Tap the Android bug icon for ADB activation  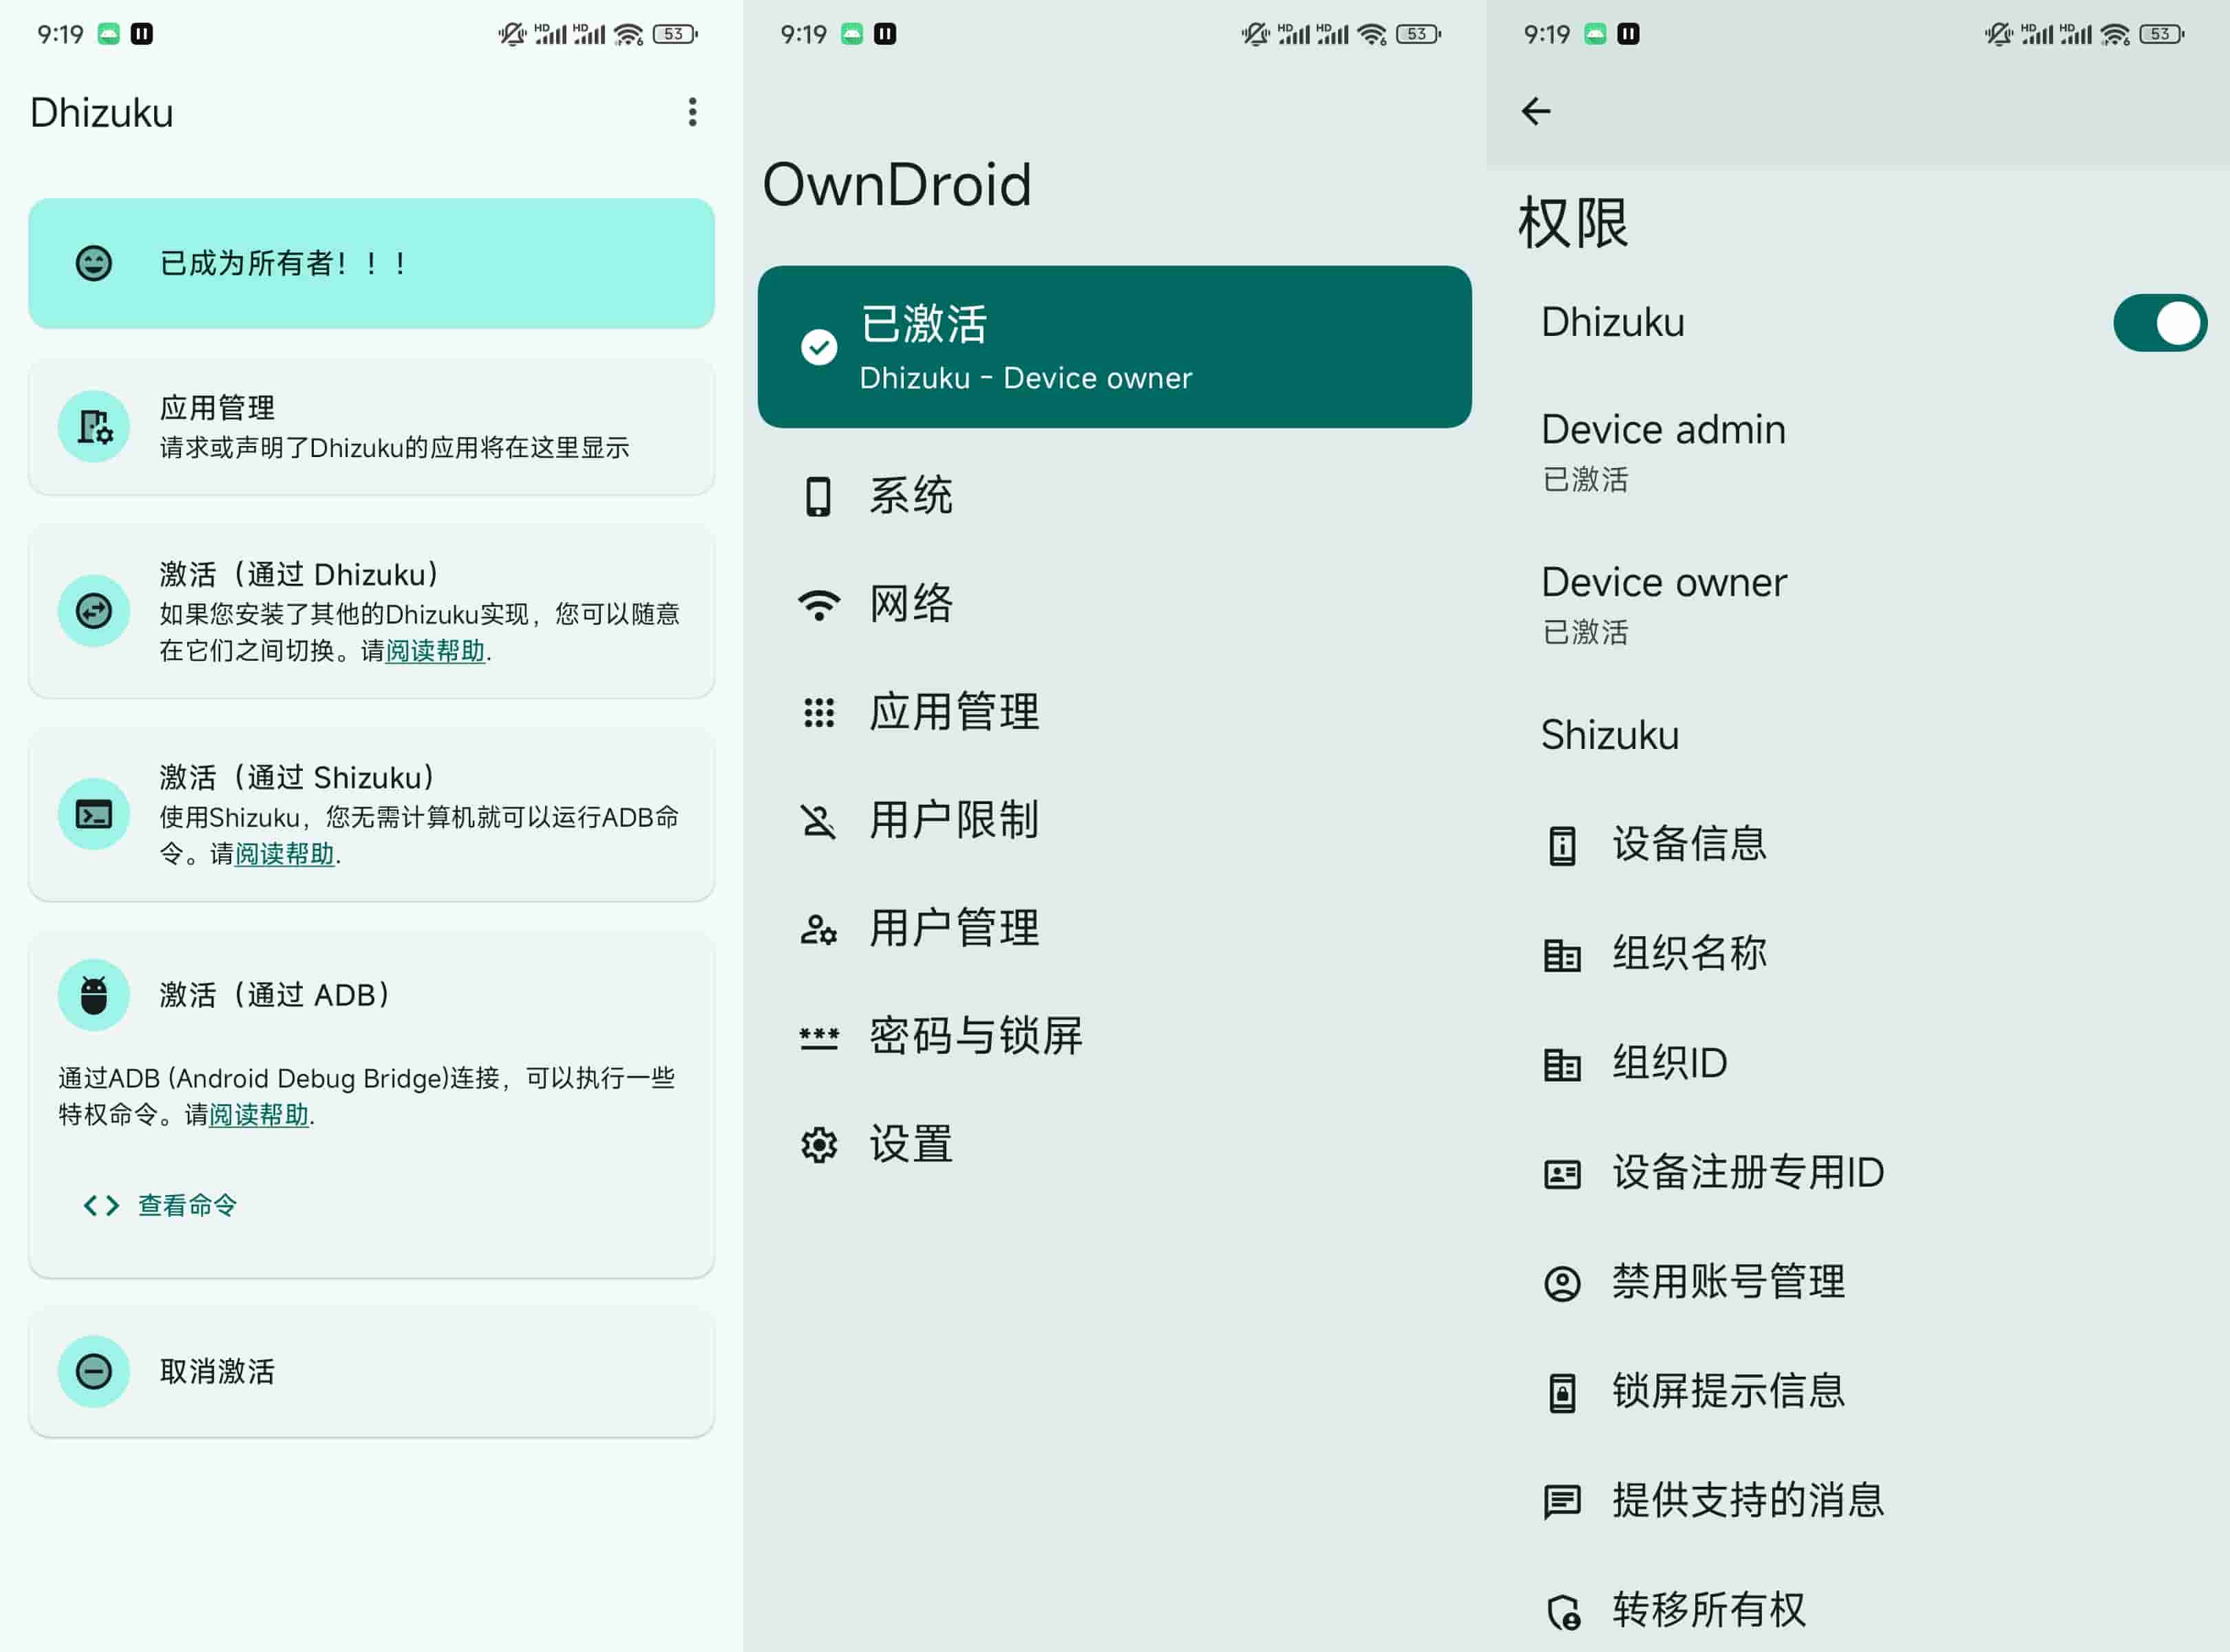[x=94, y=995]
